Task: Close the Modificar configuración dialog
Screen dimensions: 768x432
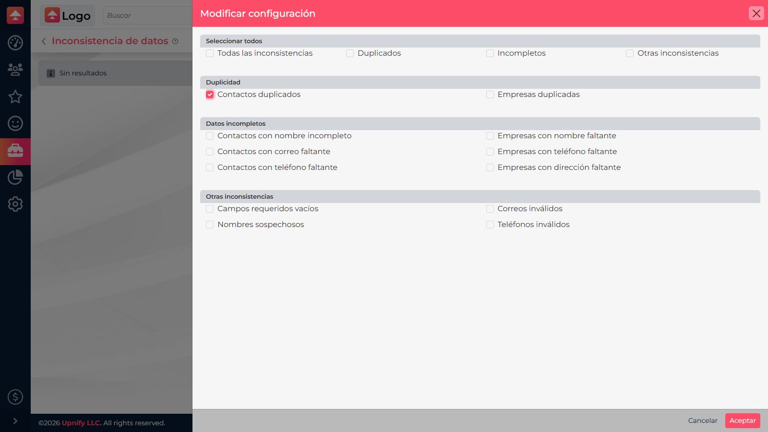Action: [756, 13]
